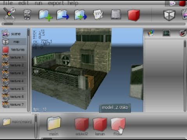Viewport: 187px width, 140px height.
Task: Select texture 3 in the list
Action: coord(14,73)
